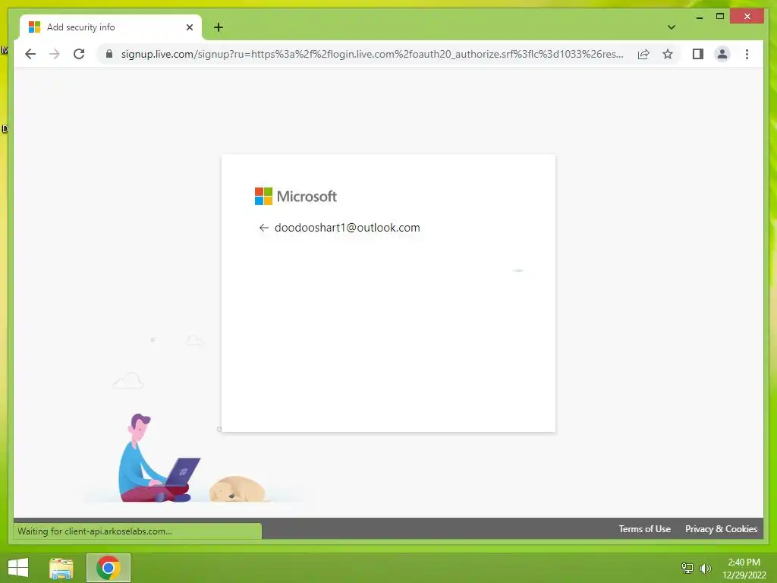Close the Chrome window
The width and height of the screenshot is (777, 583).
coord(747,17)
